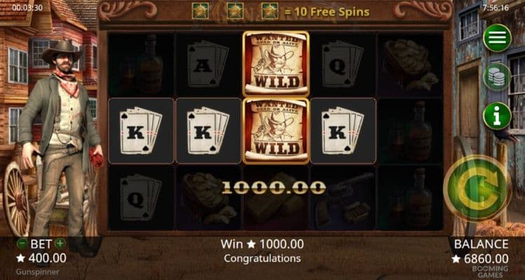Image resolution: width=525 pixels, height=280 pixels.
Task: Click the Queen card in the bottom-left reel
Action: [x=141, y=198]
